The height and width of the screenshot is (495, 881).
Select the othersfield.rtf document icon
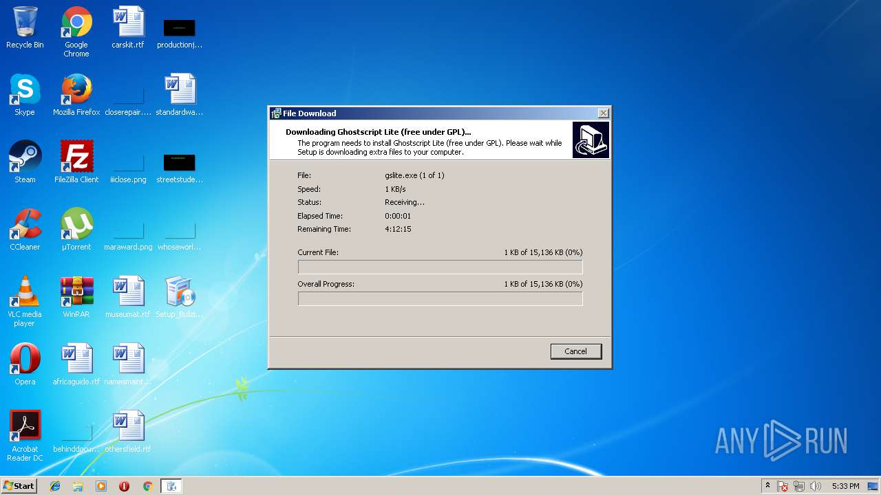pos(128,432)
